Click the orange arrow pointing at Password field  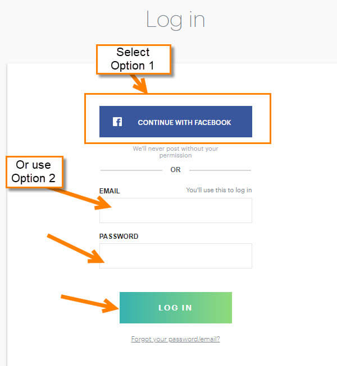(76, 249)
